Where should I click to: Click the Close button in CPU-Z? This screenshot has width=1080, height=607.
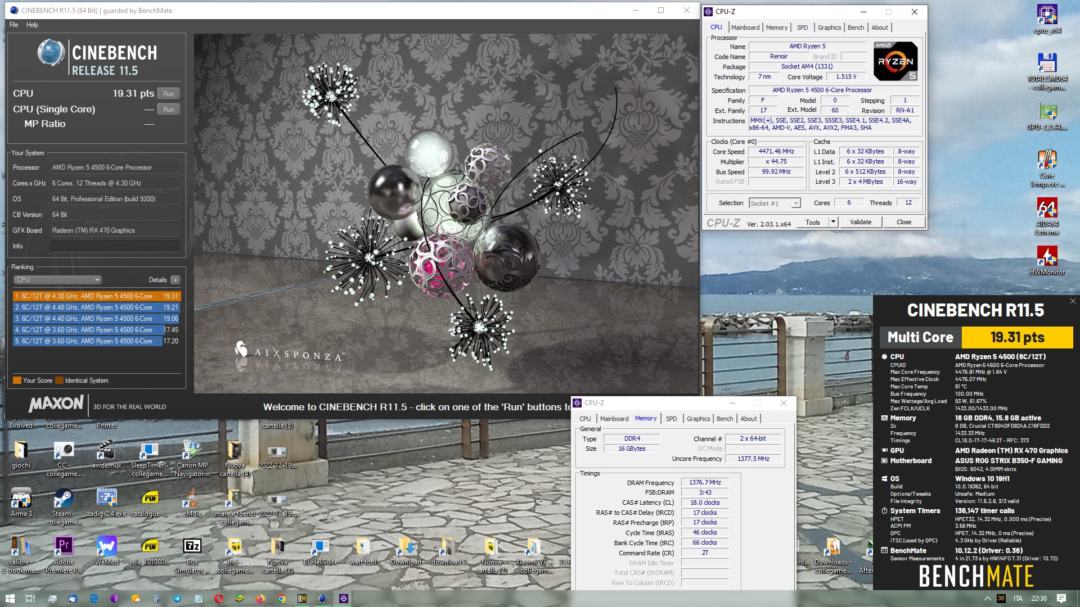tap(903, 222)
